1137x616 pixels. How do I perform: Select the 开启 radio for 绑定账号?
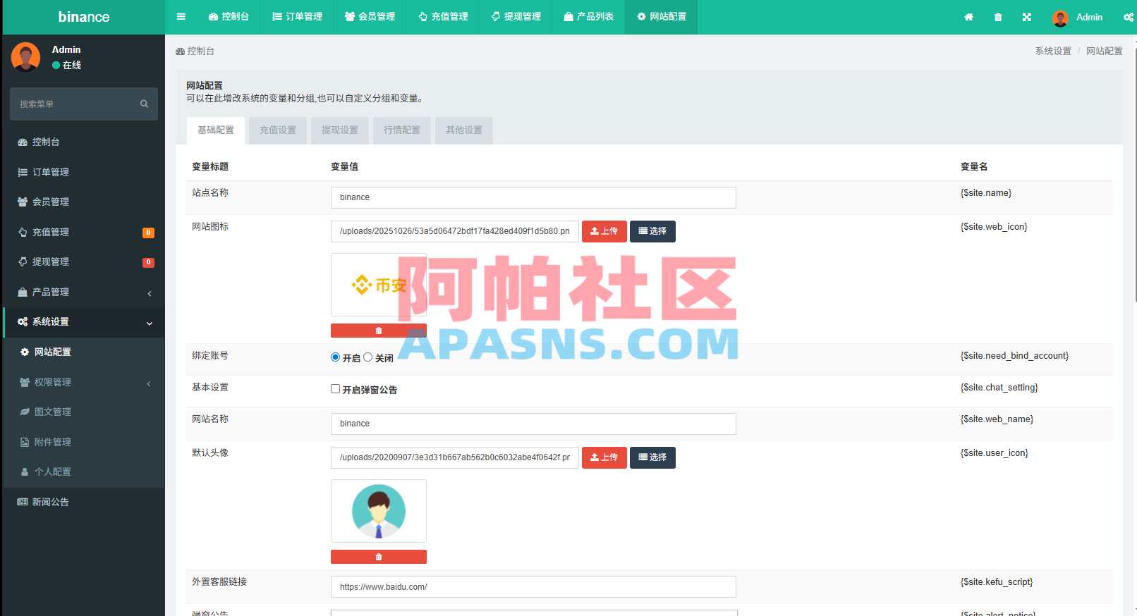tap(336, 357)
